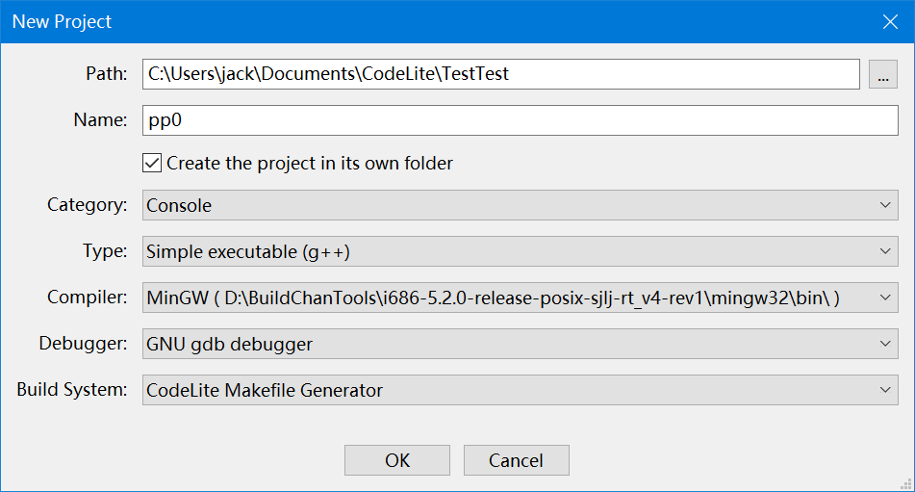Toggle "Create the project in its own folder" checkbox
This screenshot has height=492, width=915.
click(x=152, y=163)
